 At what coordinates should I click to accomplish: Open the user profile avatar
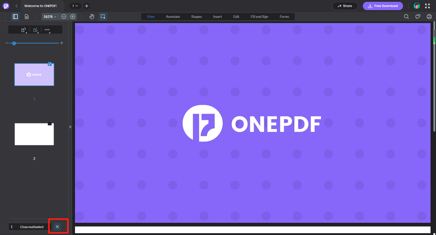click(417, 6)
